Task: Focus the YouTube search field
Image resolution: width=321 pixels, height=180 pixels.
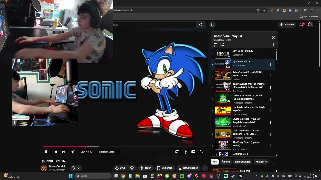Action: tap(154, 25)
